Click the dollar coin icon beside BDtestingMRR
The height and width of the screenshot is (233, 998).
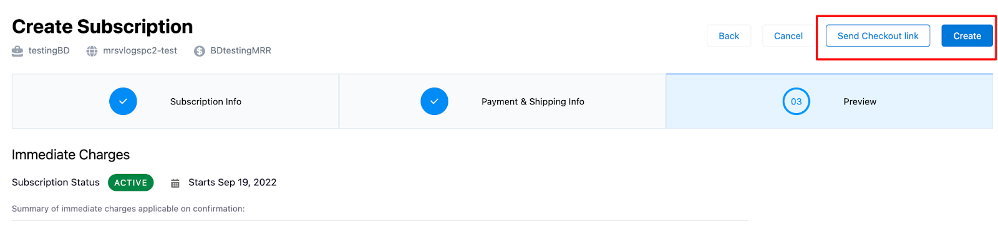tap(200, 51)
